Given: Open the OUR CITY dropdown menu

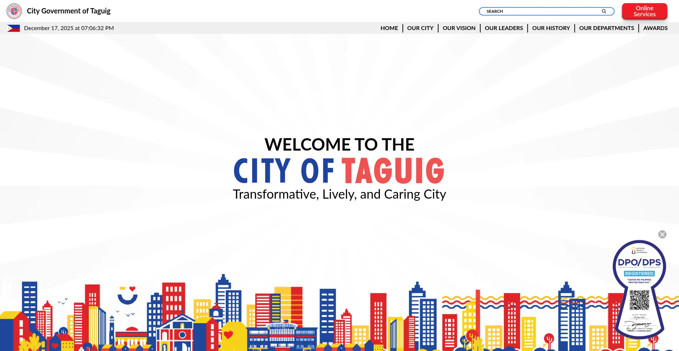Looking at the screenshot, I should (x=420, y=28).
